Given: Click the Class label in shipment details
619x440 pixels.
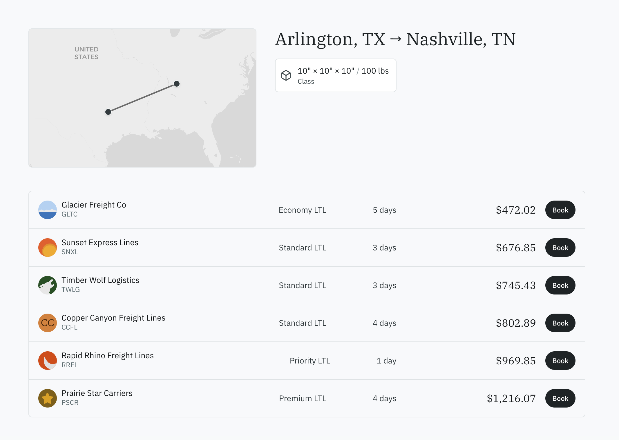Looking at the screenshot, I should pos(305,81).
